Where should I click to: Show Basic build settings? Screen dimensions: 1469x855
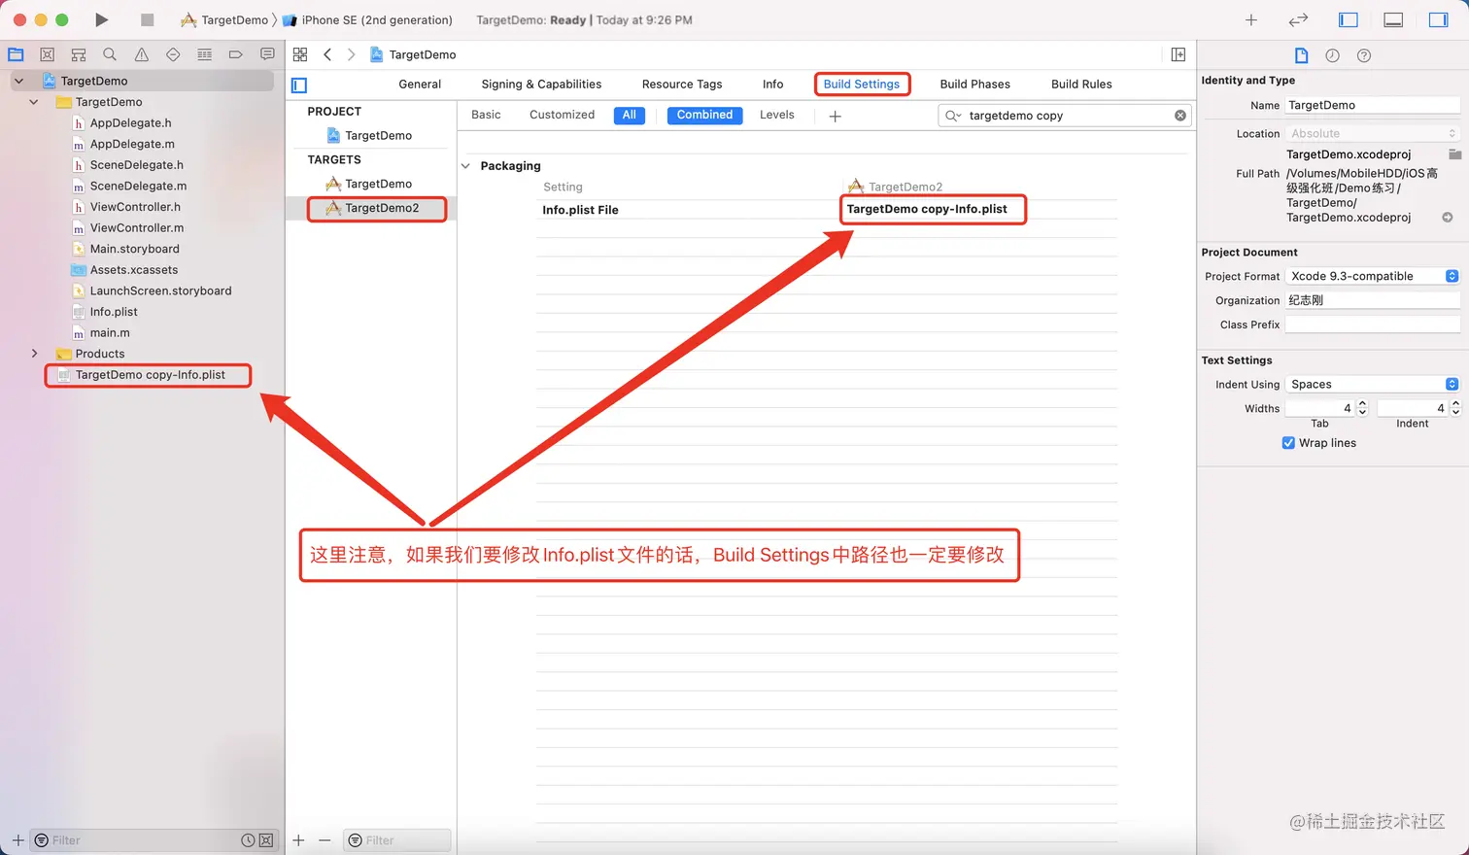[x=486, y=115]
